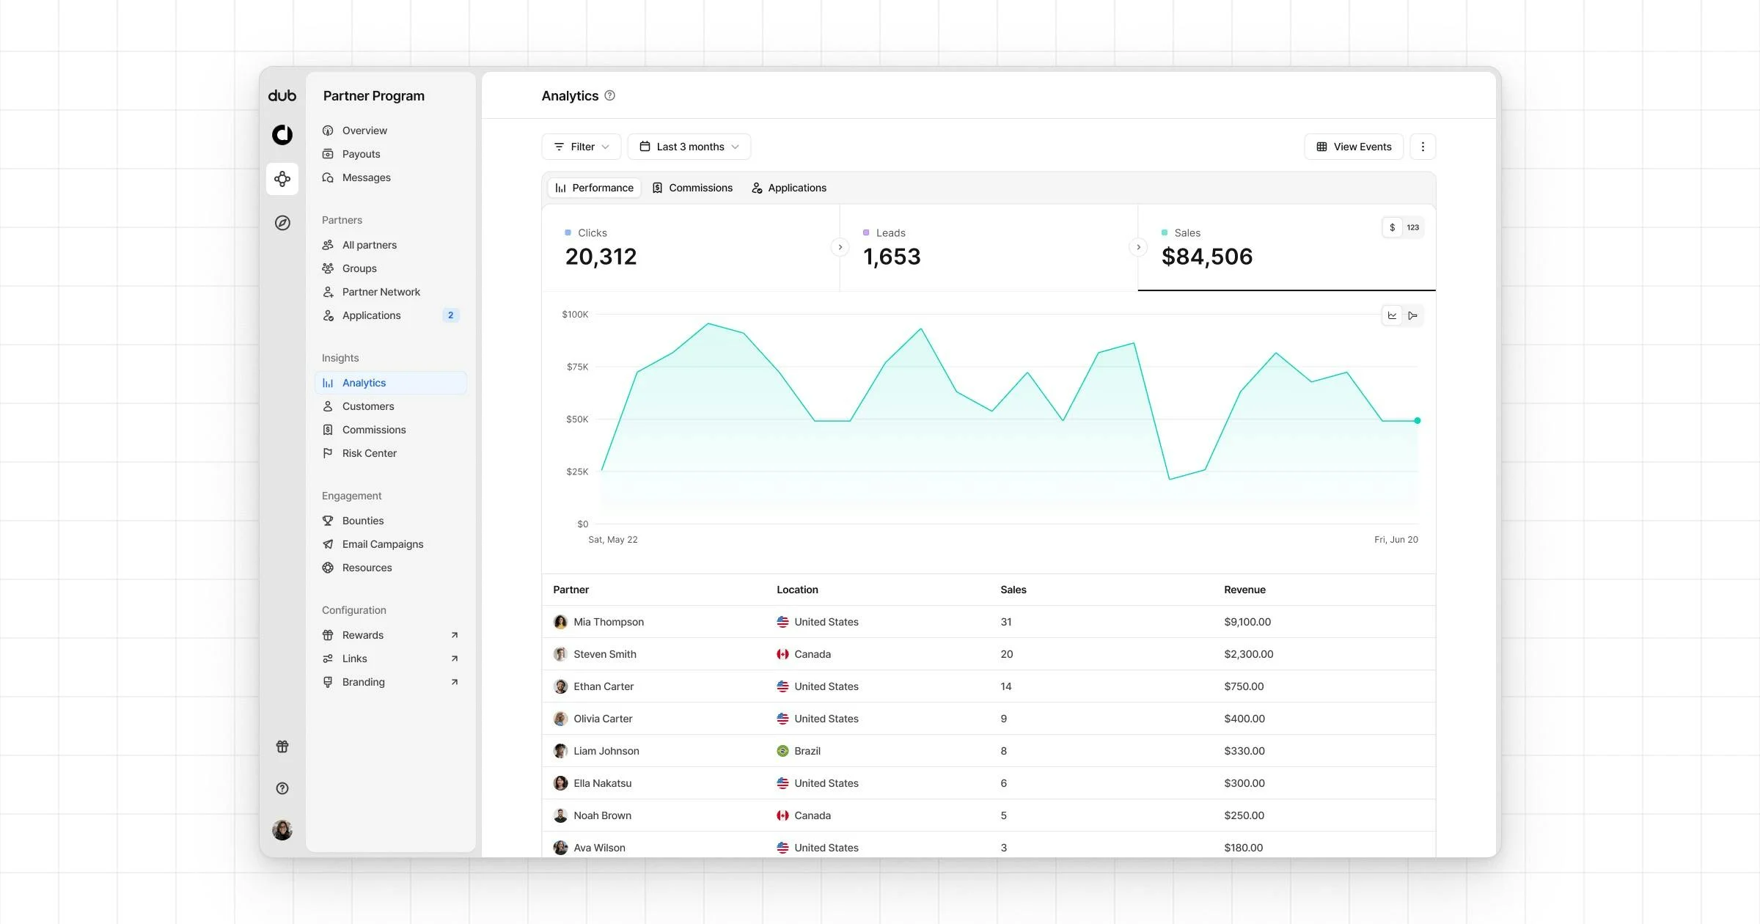
Task: Click the Rewards external link arrow
Action: [454, 635]
